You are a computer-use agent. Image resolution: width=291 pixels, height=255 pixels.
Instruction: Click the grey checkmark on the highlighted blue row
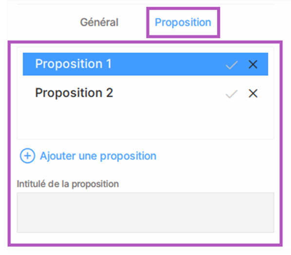tap(232, 64)
